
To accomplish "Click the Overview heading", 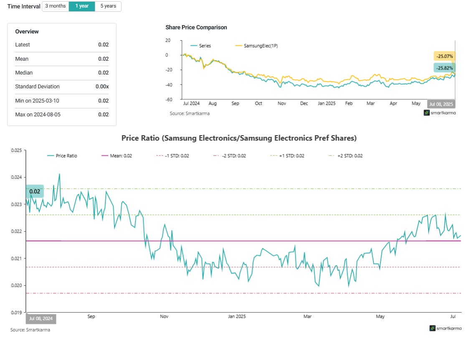I will 27,32.
